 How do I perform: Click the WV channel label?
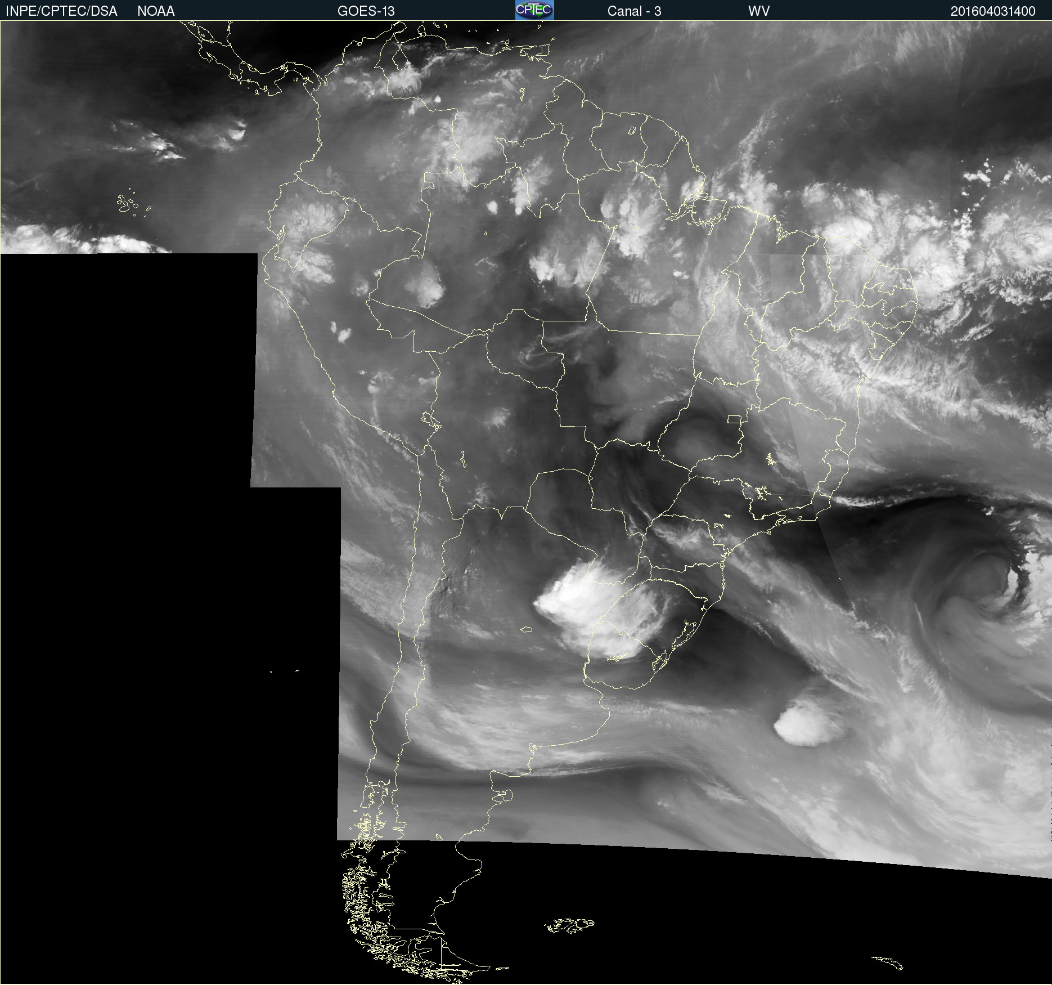point(759,11)
